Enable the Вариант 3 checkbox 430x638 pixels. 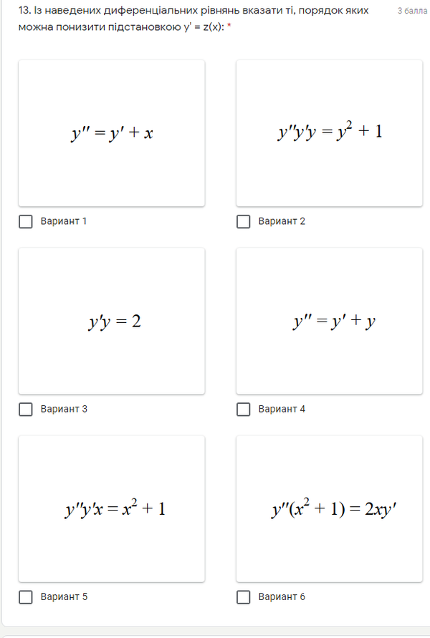pos(26,409)
